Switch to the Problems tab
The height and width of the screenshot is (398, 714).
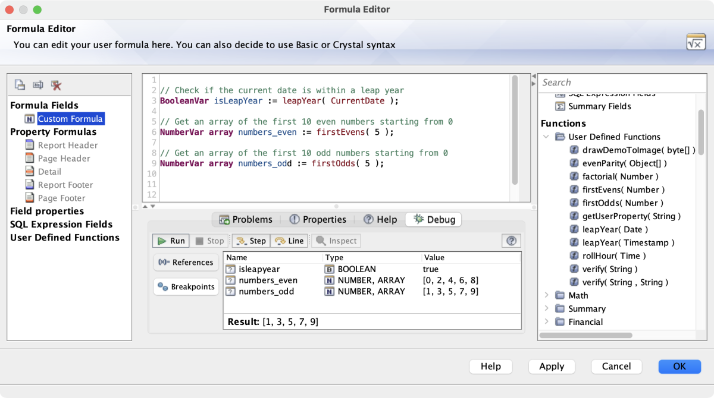[x=245, y=219]
